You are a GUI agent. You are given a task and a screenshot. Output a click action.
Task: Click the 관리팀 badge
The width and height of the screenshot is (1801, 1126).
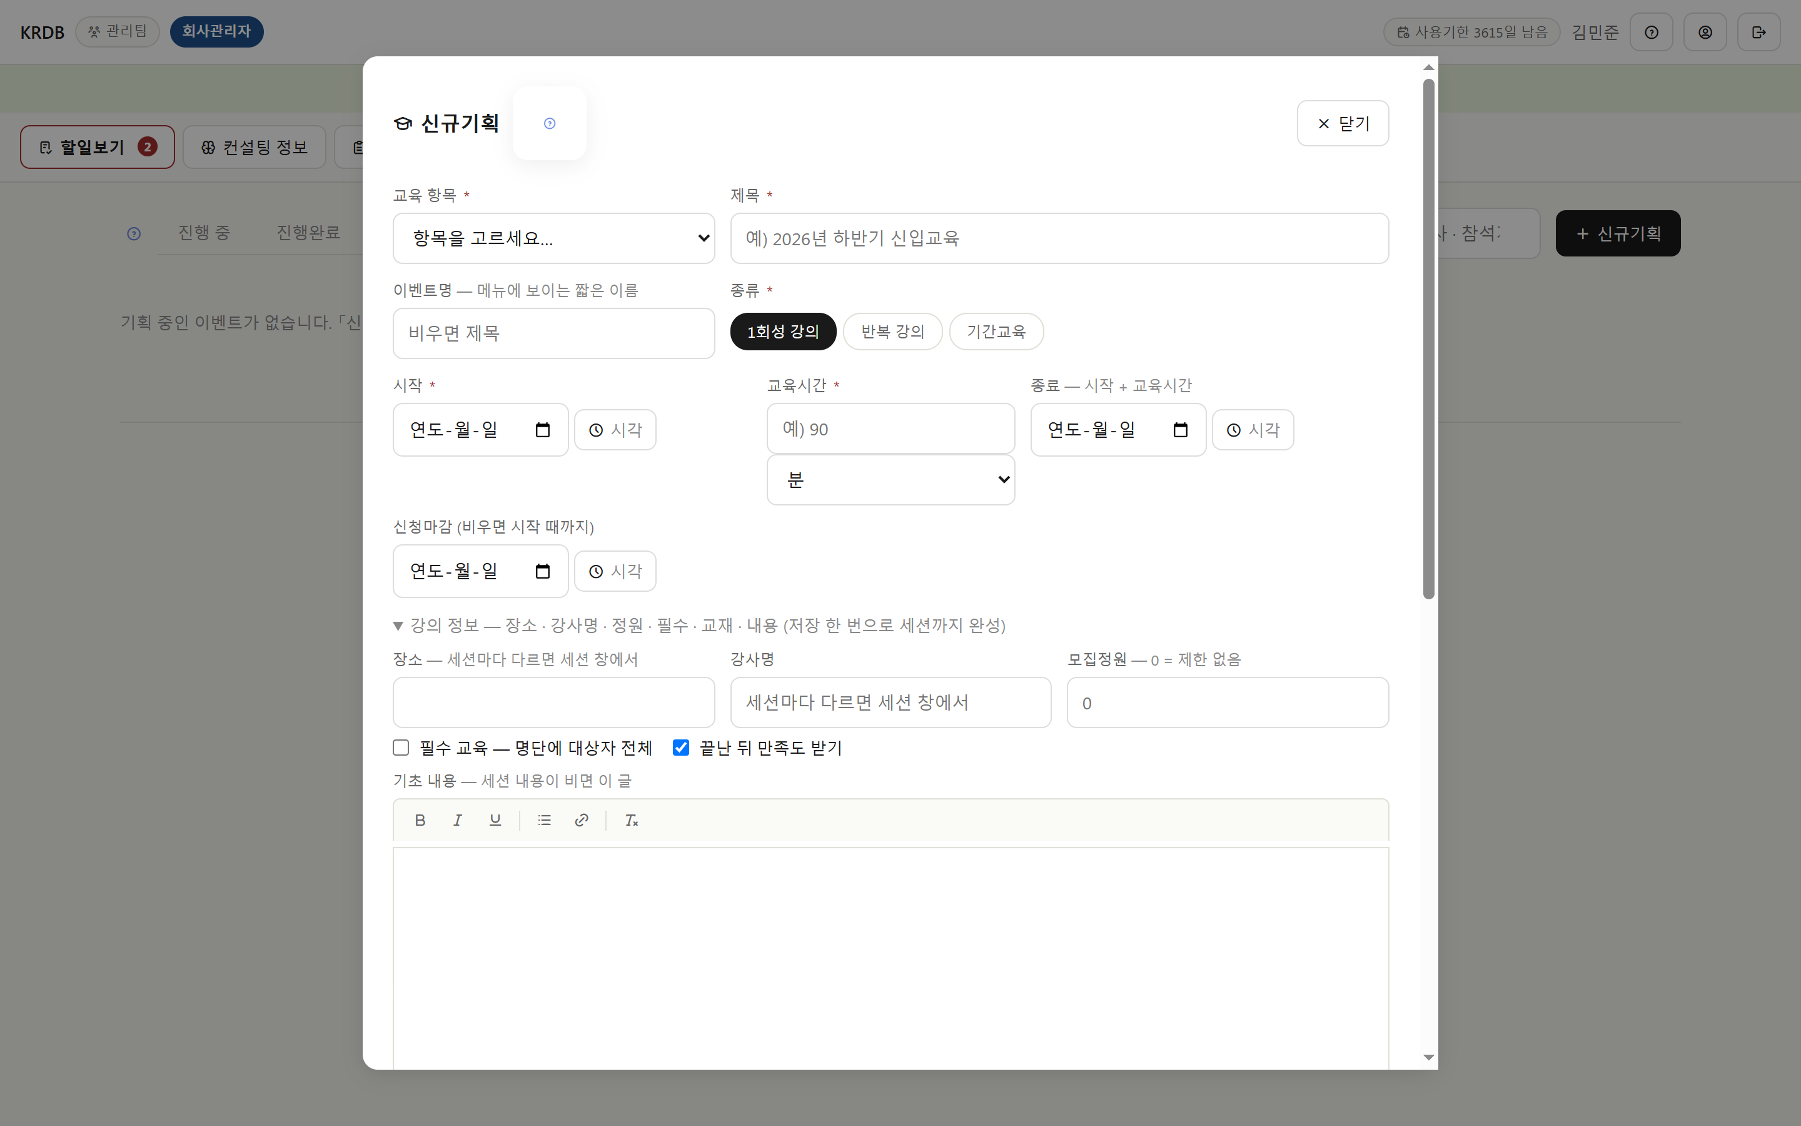pyautogui.click(x=118, y=32)
